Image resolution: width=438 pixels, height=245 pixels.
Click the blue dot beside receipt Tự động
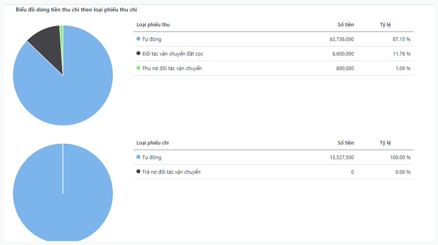pos(139,39)
